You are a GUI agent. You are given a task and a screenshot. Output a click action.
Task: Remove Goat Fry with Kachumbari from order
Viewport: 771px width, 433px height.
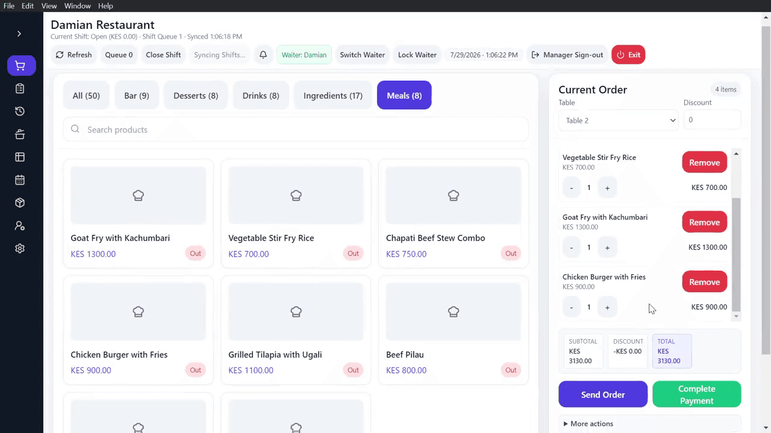pyautogui.click(x=705, y=223)
